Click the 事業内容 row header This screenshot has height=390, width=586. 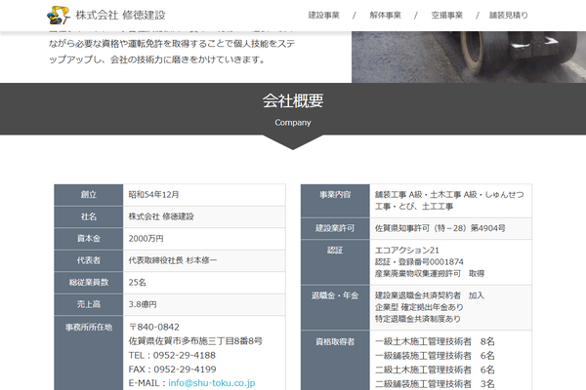335,201
